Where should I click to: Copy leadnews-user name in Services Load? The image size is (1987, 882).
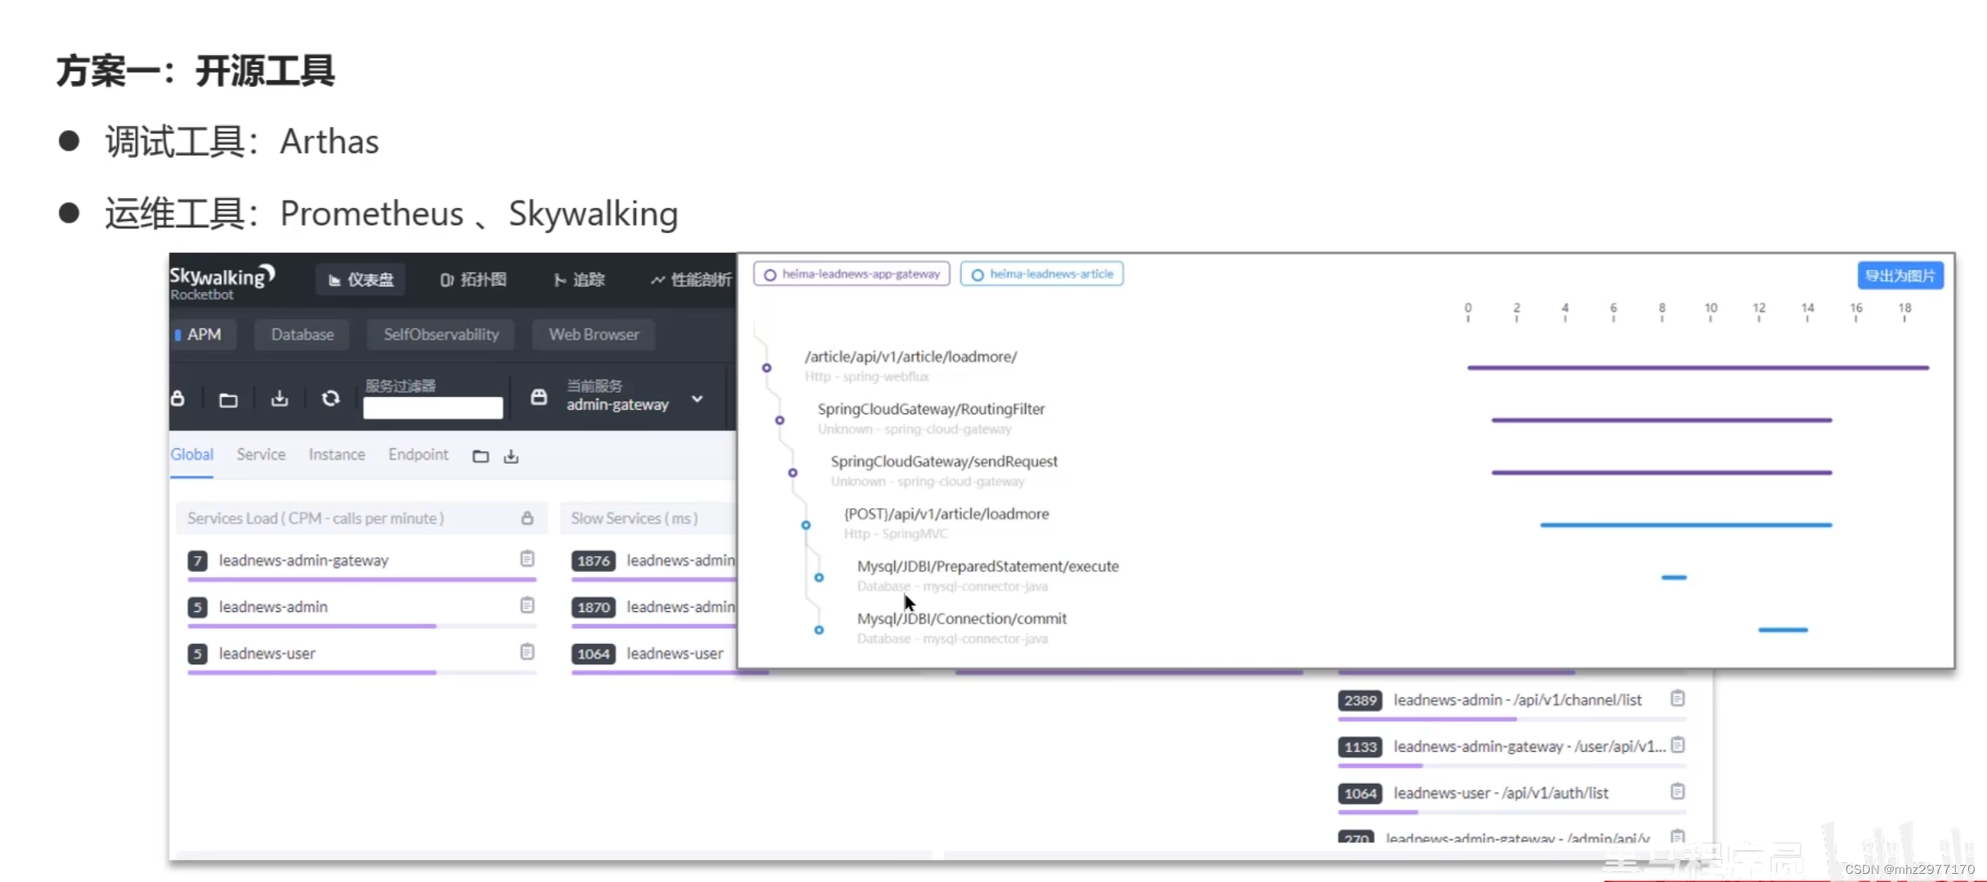coord(527,652)
